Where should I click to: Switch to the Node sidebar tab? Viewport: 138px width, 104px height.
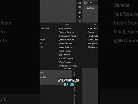(x=74, y=74)
